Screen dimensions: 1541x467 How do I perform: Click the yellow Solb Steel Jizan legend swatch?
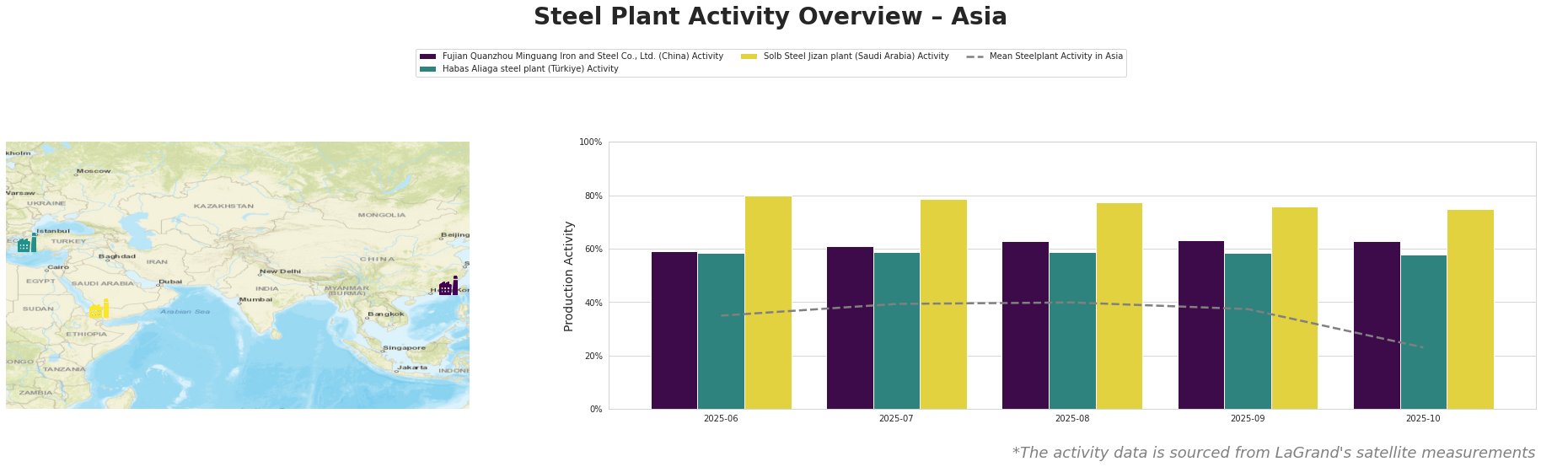(x=749, y=56)
